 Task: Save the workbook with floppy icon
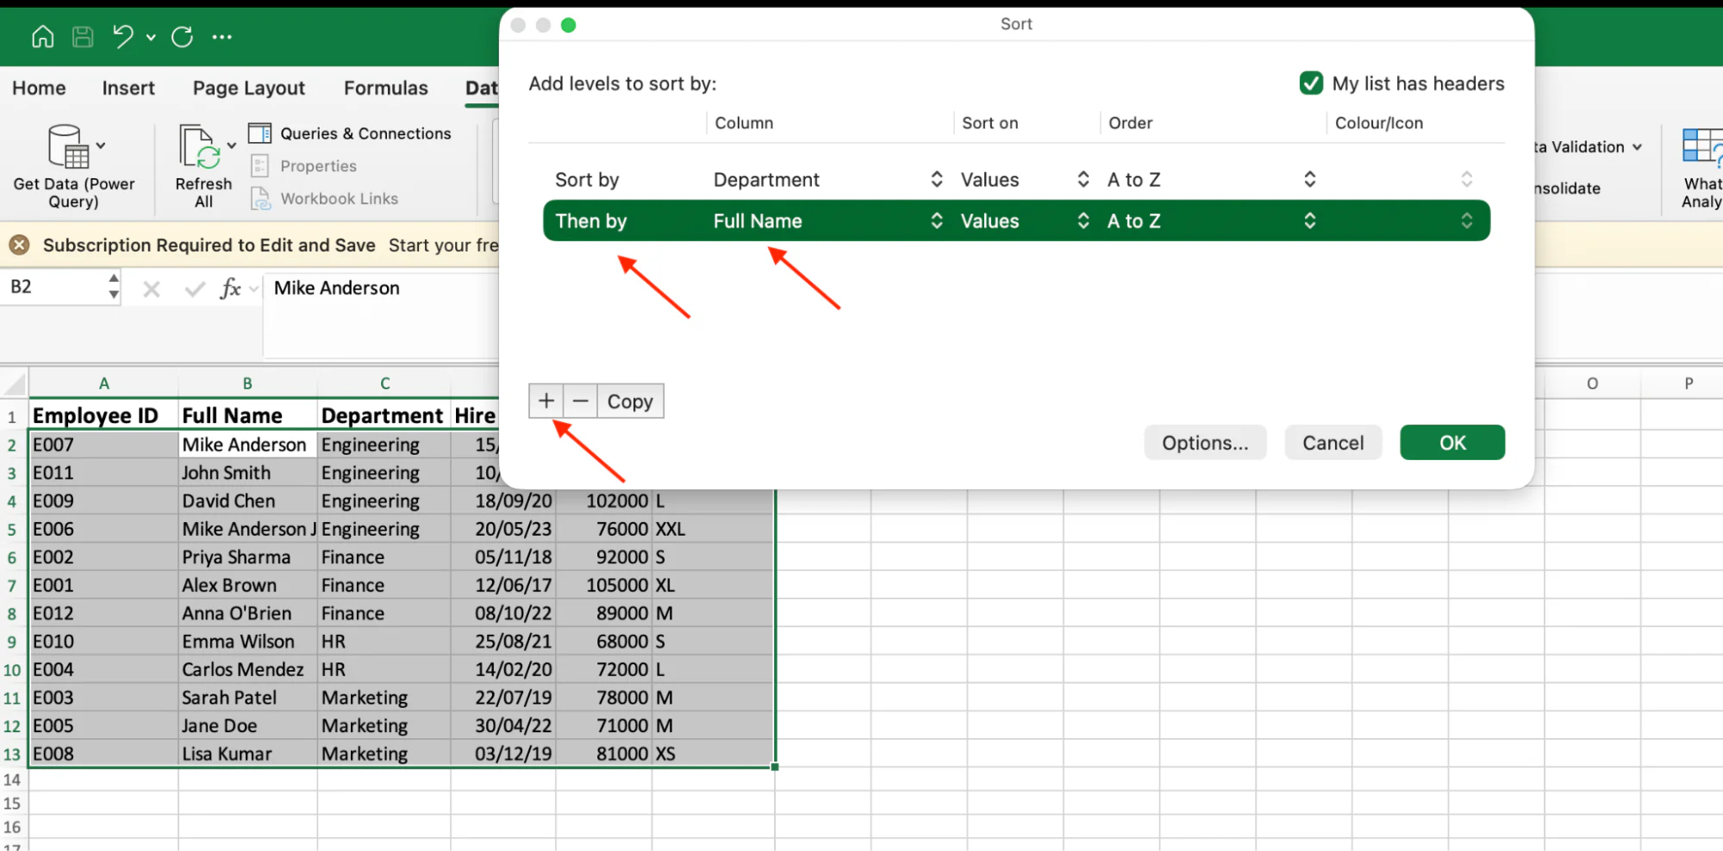[83, 37]
